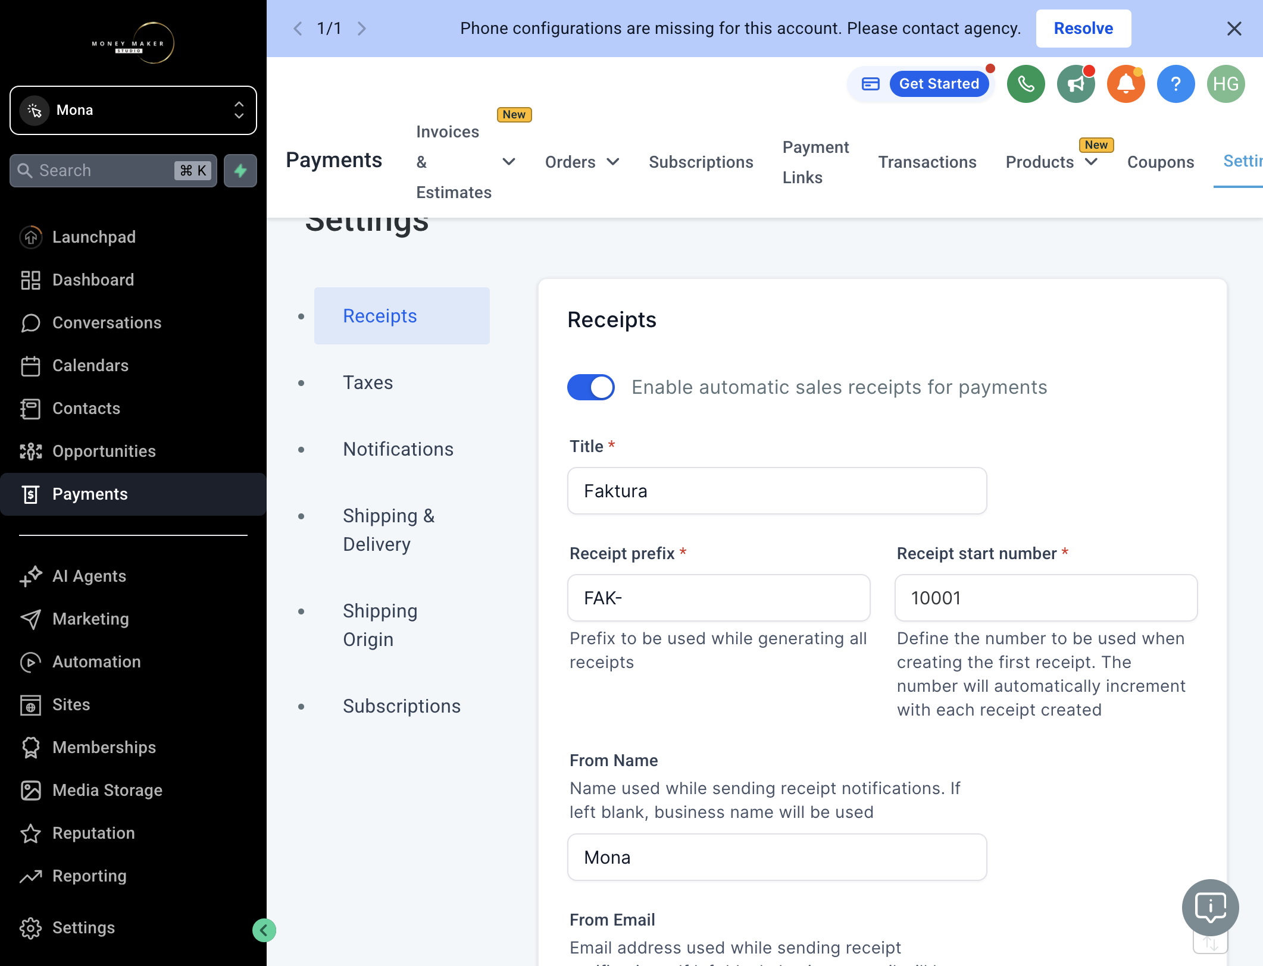This screenshot has width=1263, height=966.
Task: Open the Subscriptions tab in Payments
Action: [x=701, y=162]
